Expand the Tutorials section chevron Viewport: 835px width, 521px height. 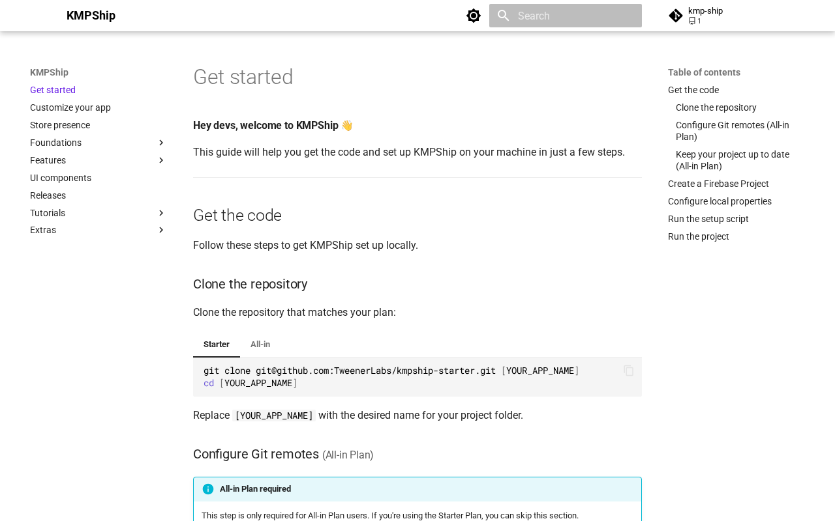click(x=161, y=213)
